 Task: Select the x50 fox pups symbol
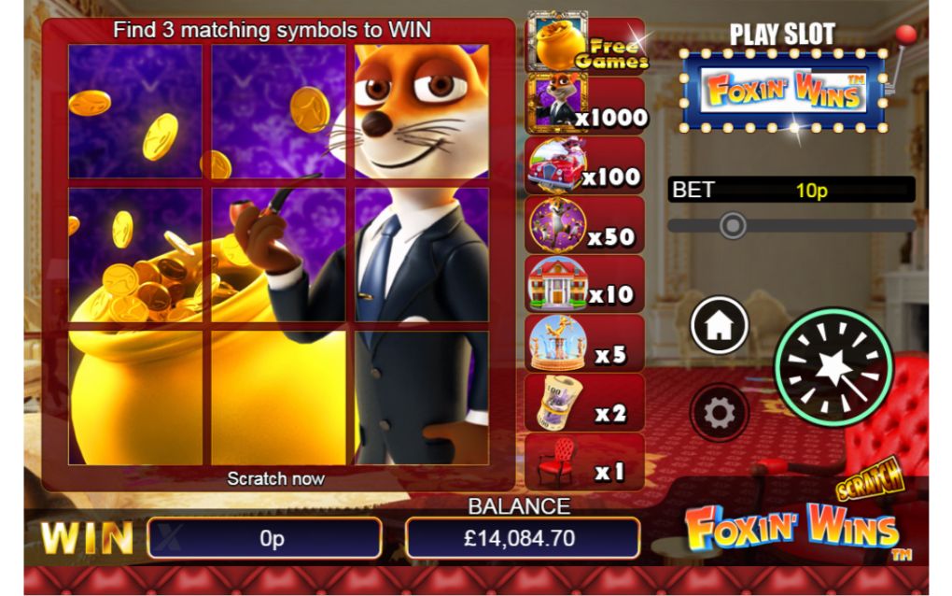click(x=557, y=225)
